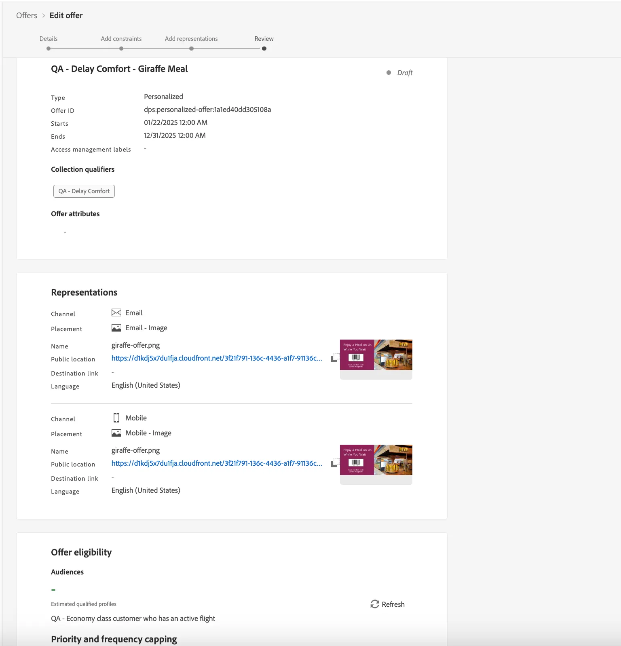Click the Mobile - Image placement picture icon

coord(116,433)
